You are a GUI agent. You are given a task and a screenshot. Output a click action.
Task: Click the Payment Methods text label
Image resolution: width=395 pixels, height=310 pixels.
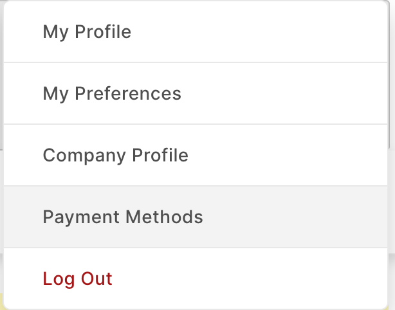(123, 217)
